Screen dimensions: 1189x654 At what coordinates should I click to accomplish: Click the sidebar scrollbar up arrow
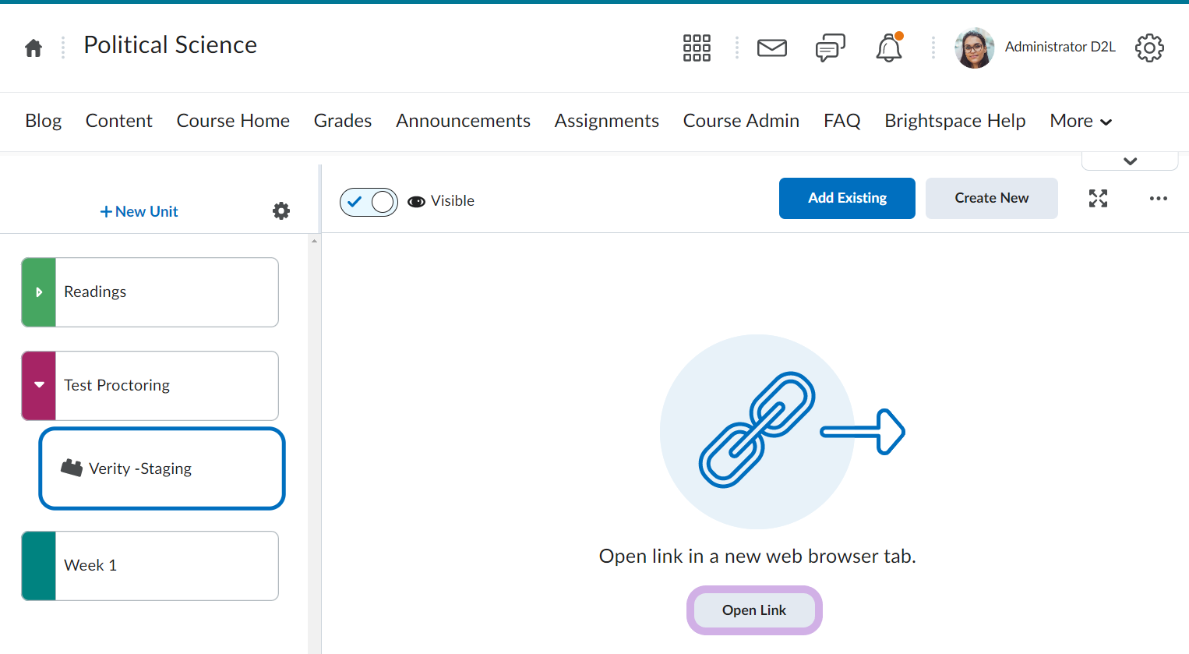pos(314,241)
